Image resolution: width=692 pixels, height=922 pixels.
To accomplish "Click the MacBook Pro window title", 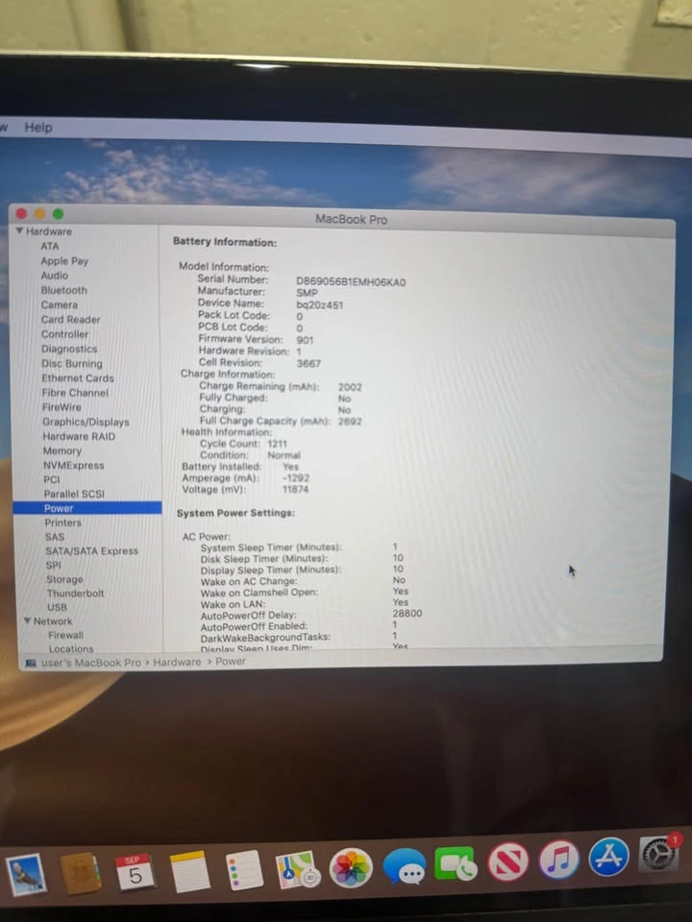I will (x=352, y=219).
